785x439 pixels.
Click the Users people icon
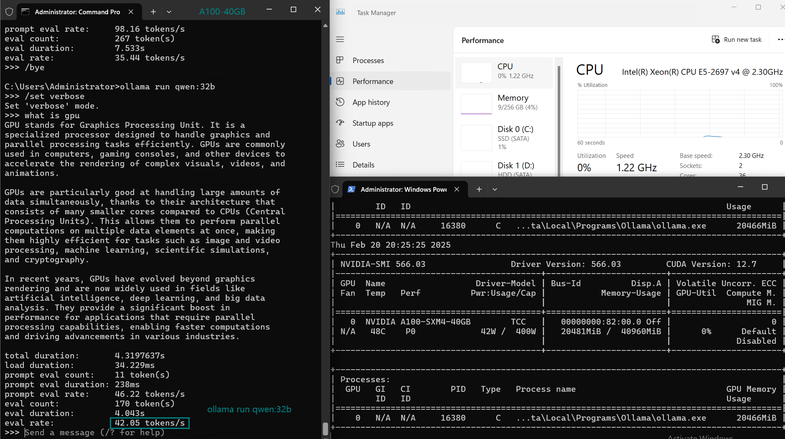340,144
